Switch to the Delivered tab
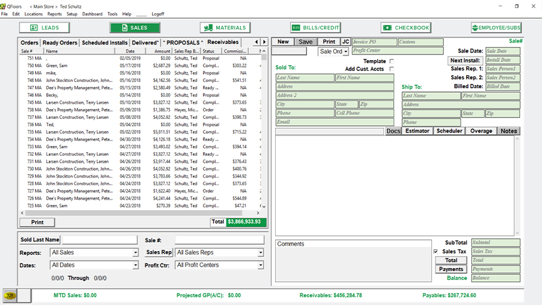The height and width of the screenshot is (308, 542). [x=145, y=43]
